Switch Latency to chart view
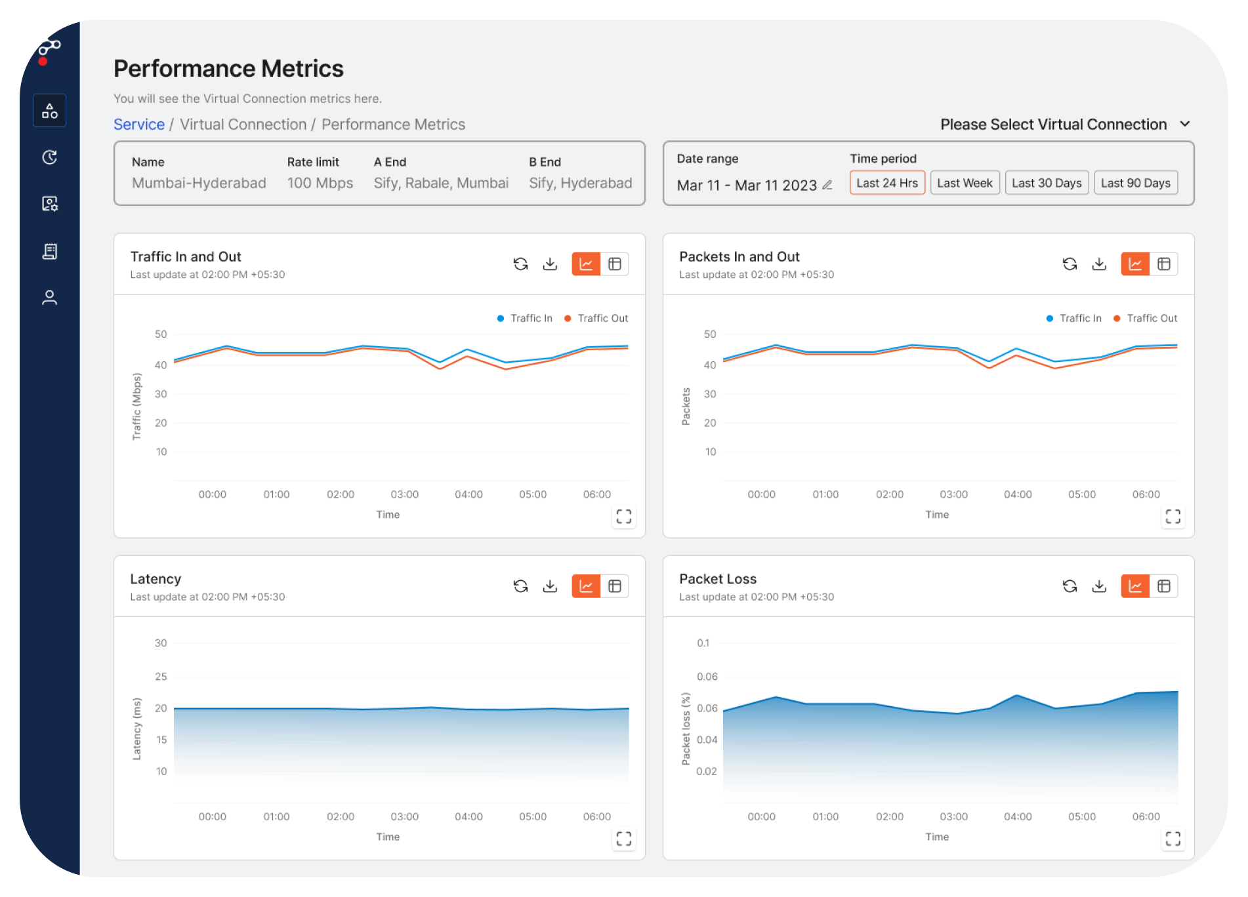The image size is (1248, 897). click(x=586, y=586)
